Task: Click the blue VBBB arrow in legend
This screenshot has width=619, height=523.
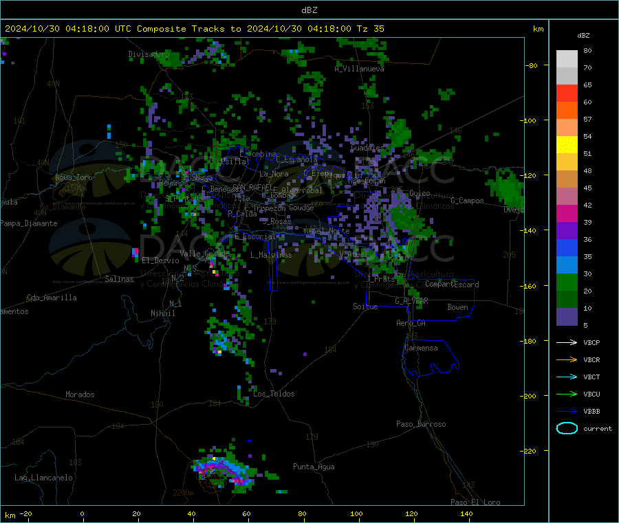Action: point(567,411)
